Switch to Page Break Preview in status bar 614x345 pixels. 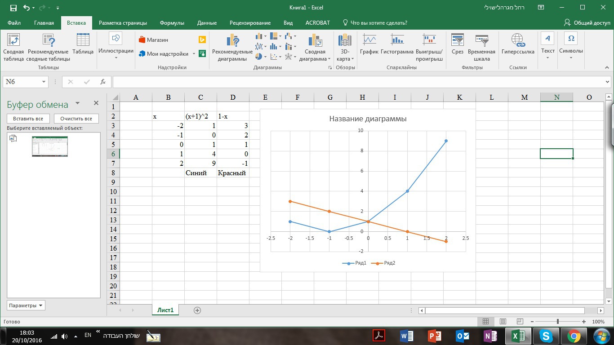tap(520, 322)
